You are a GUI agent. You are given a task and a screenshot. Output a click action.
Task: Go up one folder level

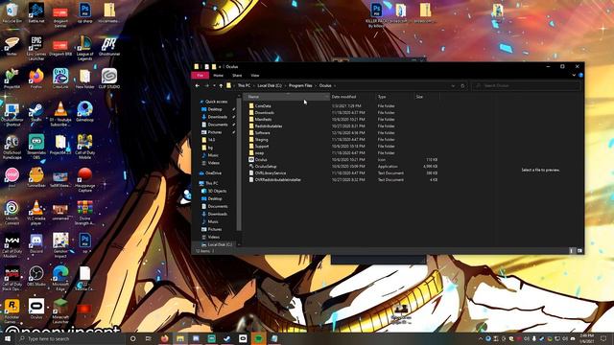coord(221,85)
